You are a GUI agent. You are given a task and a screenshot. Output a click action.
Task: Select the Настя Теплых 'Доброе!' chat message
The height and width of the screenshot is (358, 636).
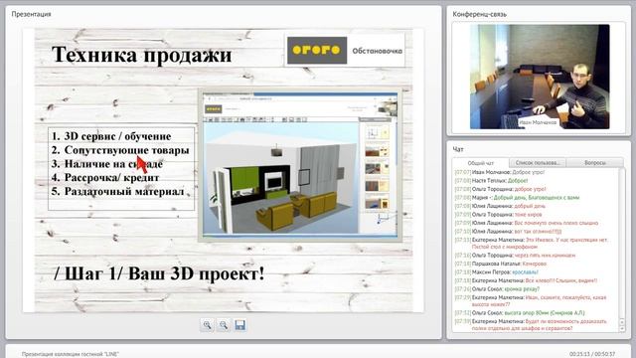(491, 181)
